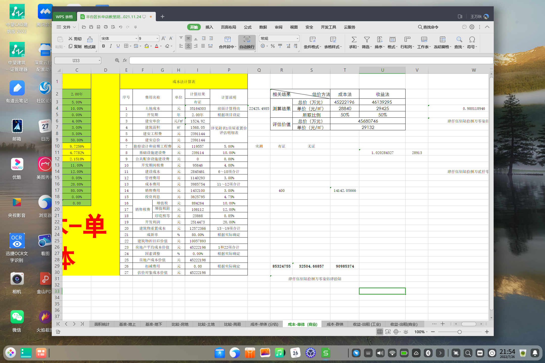The height and width of the screenshot is (363, 545).
Task: Click the percent style icon
Action: (x=272, y=46)
